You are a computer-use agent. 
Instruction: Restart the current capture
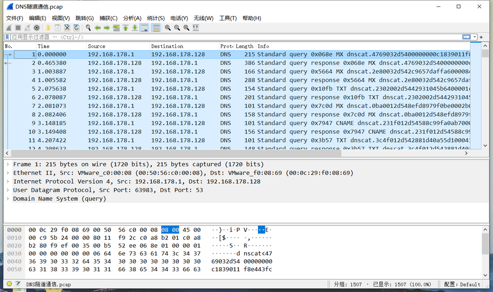pyautogui.click(x=27, y=27)
